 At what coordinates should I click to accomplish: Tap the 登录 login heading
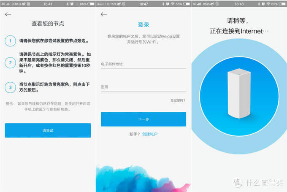(143, 24)
